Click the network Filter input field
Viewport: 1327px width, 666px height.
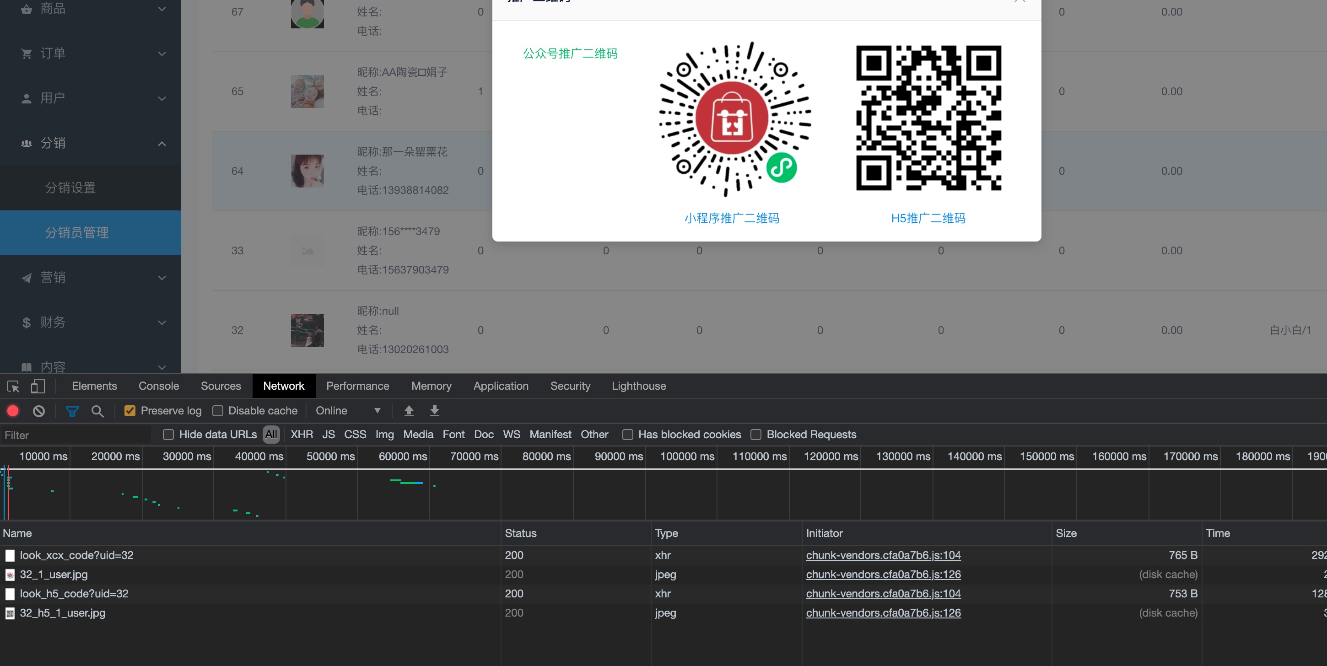(x=76, y=435)
